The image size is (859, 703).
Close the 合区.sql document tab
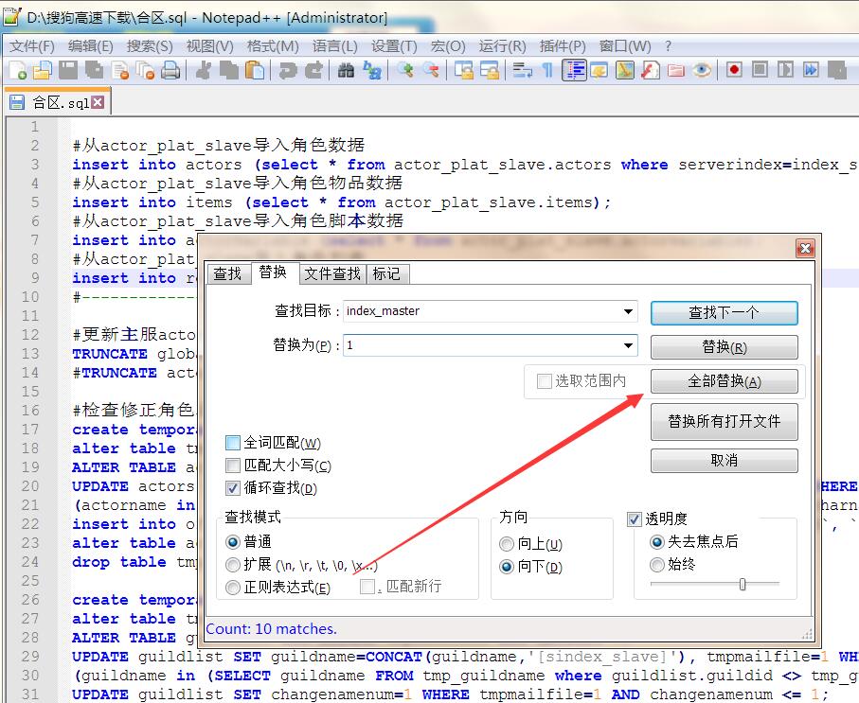(x=98, y=102)
